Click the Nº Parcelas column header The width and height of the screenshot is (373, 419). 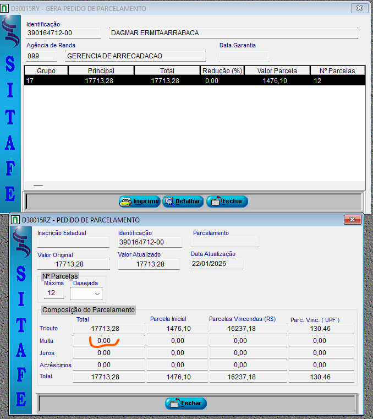tap(338, 70)
